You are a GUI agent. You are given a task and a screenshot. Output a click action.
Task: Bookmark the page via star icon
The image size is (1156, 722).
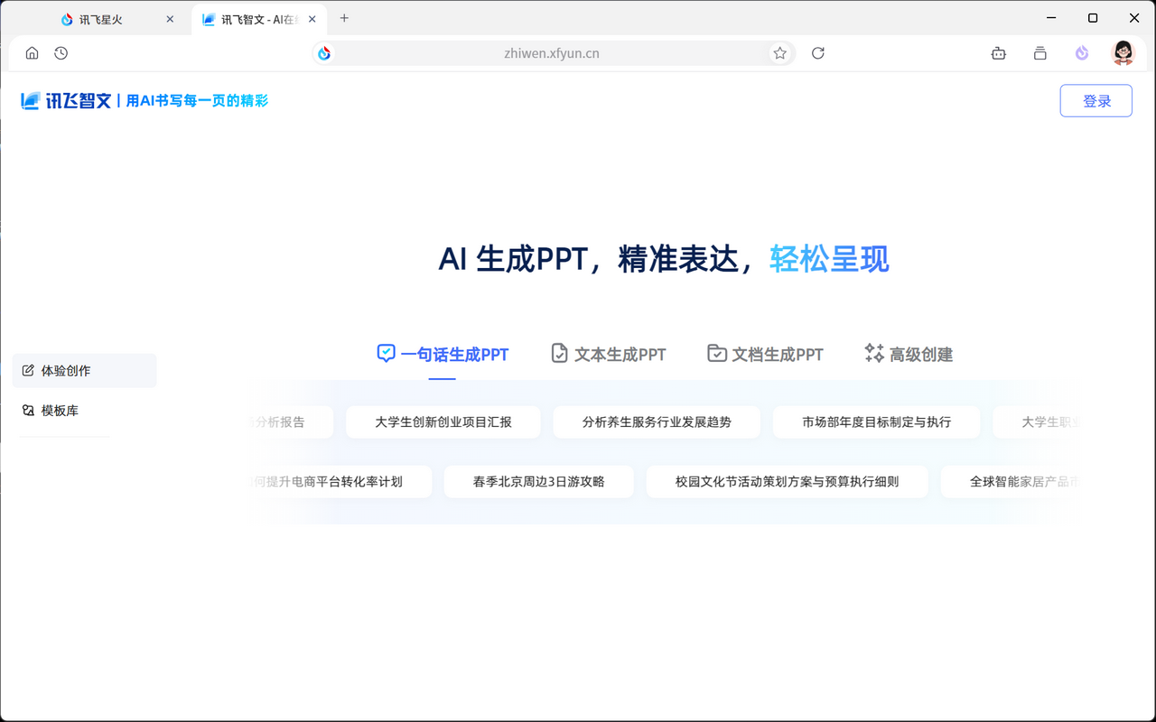pyautogui.click(x=779, y=53)
